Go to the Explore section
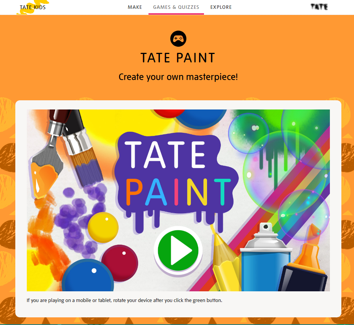This screenshot has height=325, width=354. coord(221,7)
